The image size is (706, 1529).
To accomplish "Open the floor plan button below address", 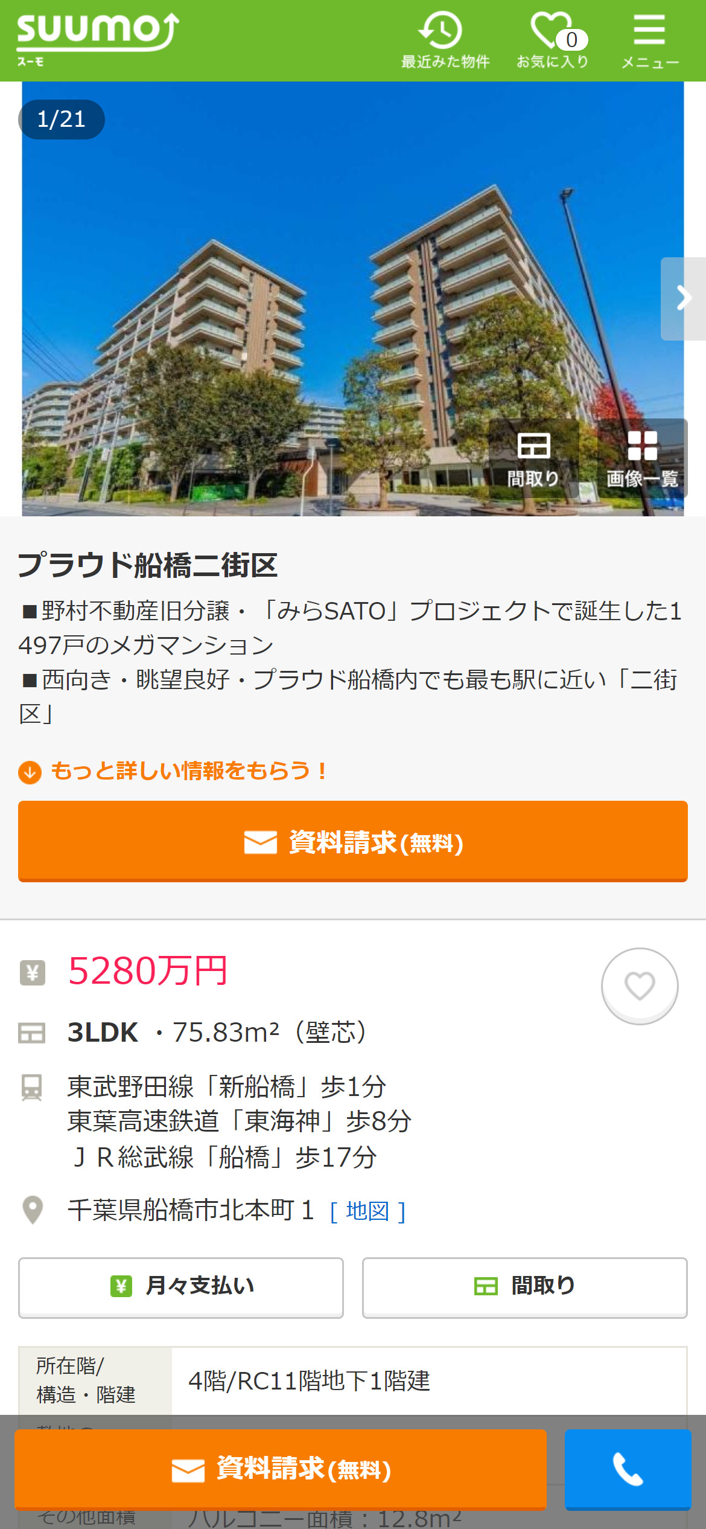I will point(524,1287).
